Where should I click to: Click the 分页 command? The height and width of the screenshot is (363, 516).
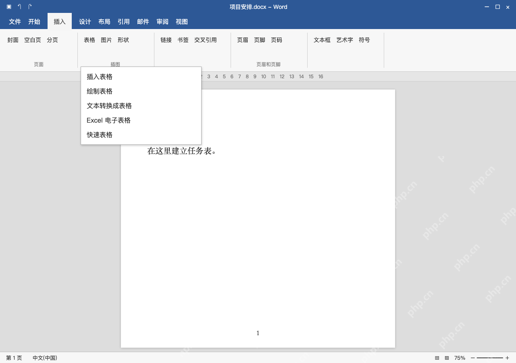point(52,40)
